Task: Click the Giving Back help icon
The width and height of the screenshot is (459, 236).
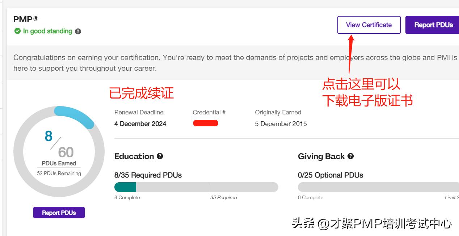Action: point(350,157)
